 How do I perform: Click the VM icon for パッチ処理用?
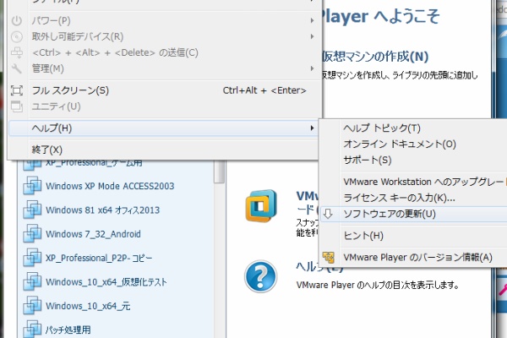click(x=33, y=329)
